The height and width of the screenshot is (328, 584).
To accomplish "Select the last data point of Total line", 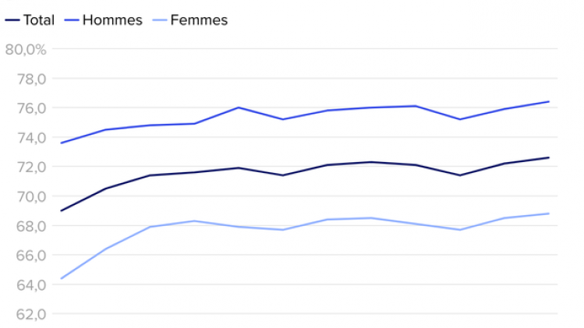I will 549,157.
